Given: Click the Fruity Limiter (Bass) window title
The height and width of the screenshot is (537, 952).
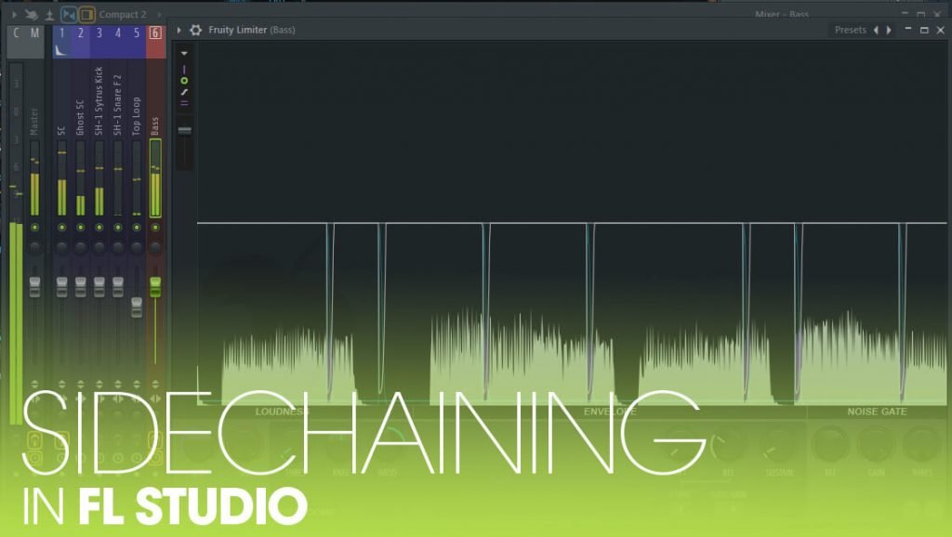Looking at the screenshot, I should 251,30.
